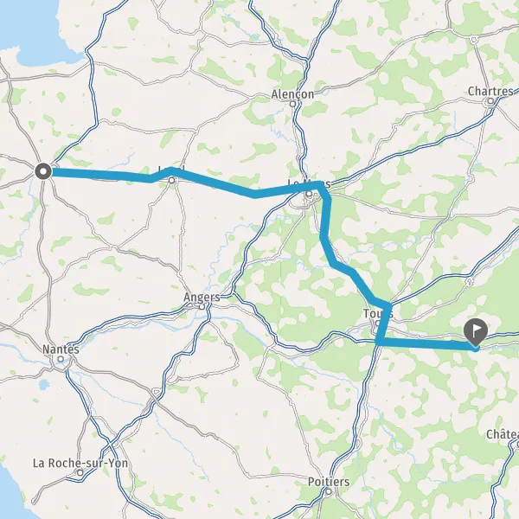The image size is (519, 519).
Task: Click the Alençon map label
Action: (292, 94)
